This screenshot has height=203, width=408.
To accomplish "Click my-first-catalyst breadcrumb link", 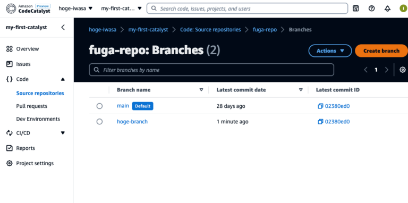I will pos(148,30).
